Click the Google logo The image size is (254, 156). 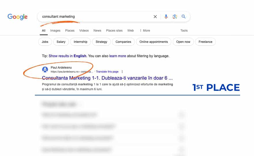[x=18, y=17]
